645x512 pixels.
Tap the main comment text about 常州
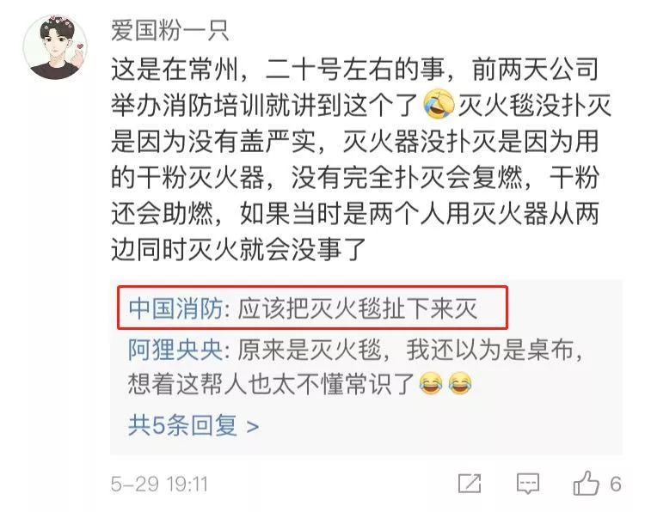[x=360, y=159]
